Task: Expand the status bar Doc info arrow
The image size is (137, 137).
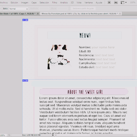Action: click(x=53, y=135)
